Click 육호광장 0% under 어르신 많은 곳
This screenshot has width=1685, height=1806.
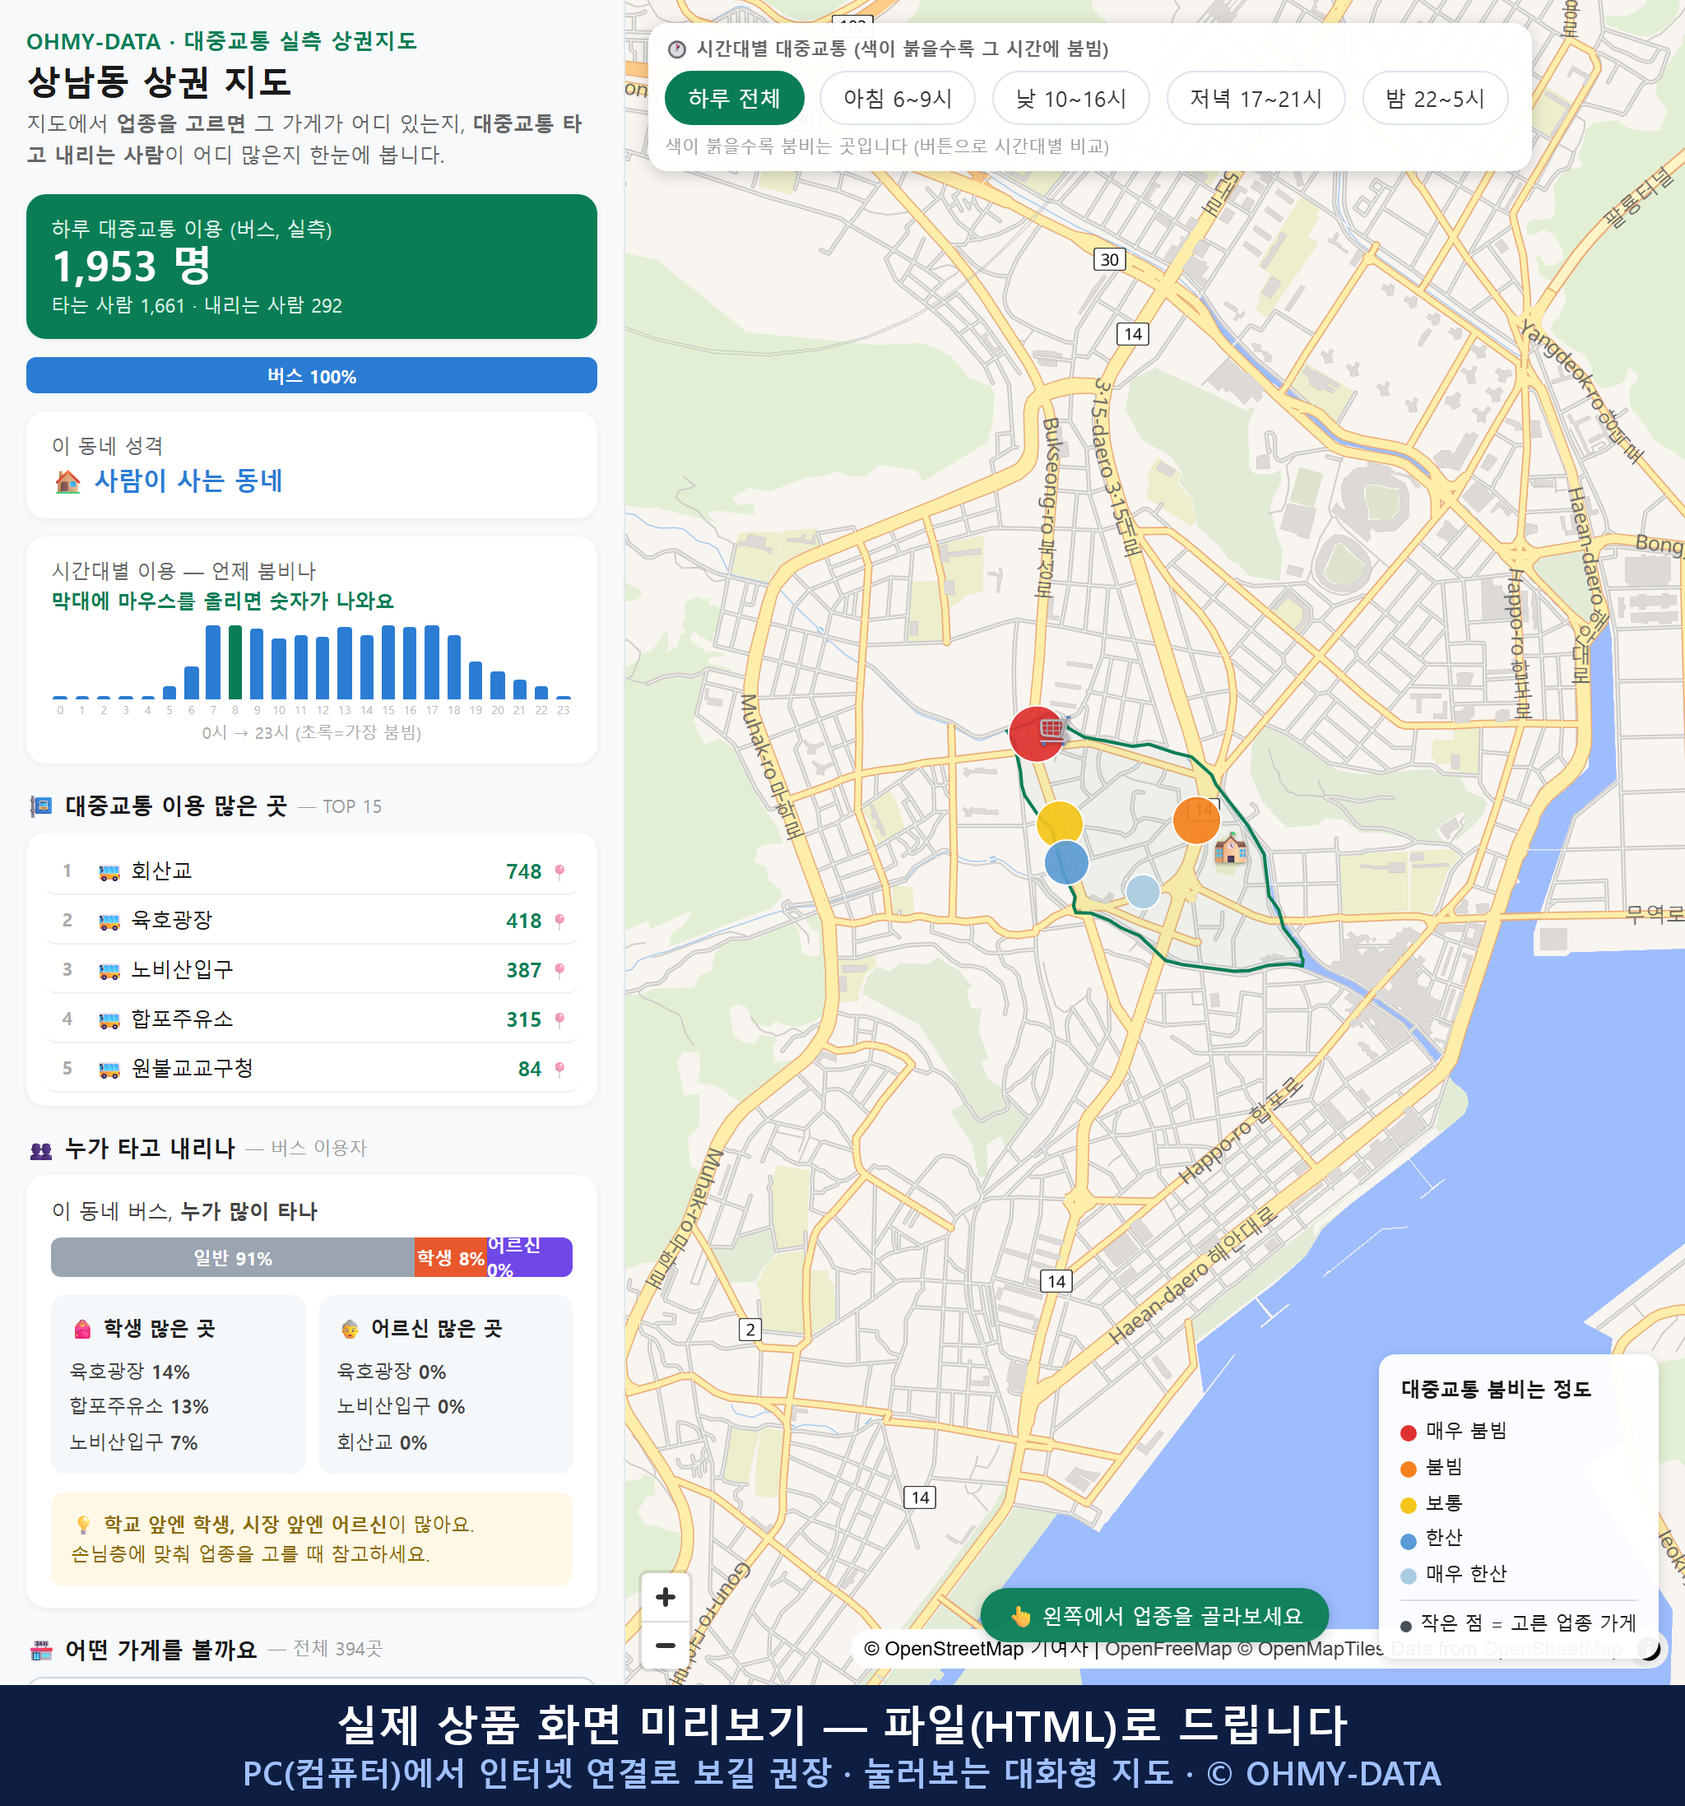[x=392, y=1372]
